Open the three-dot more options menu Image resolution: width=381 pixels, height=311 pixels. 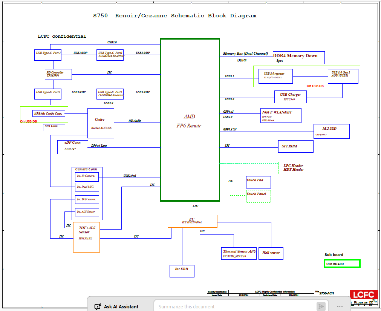340,306
